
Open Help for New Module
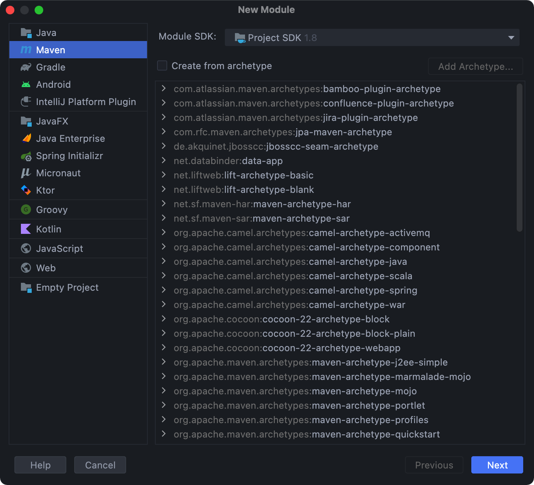click(40, 465)
